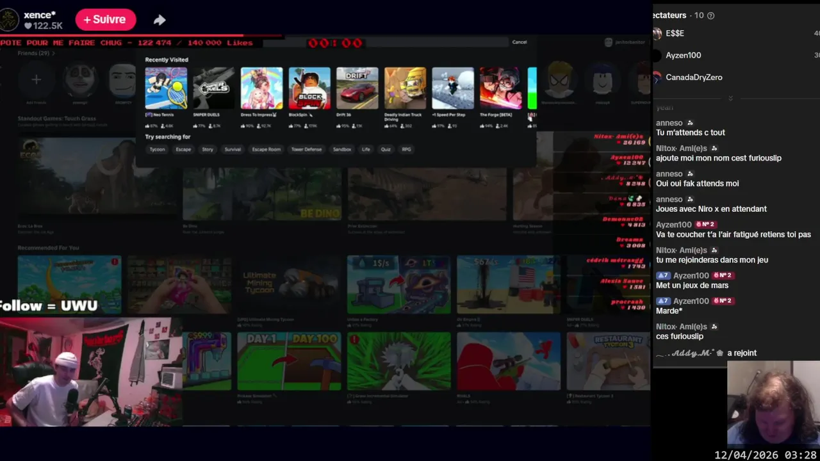Open the Drift 36 game thumbnail
This screenshot has width=820, height=461.
point(357,88)
